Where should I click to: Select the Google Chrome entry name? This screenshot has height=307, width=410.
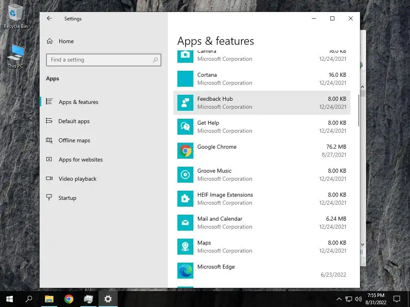pos(217,147)
